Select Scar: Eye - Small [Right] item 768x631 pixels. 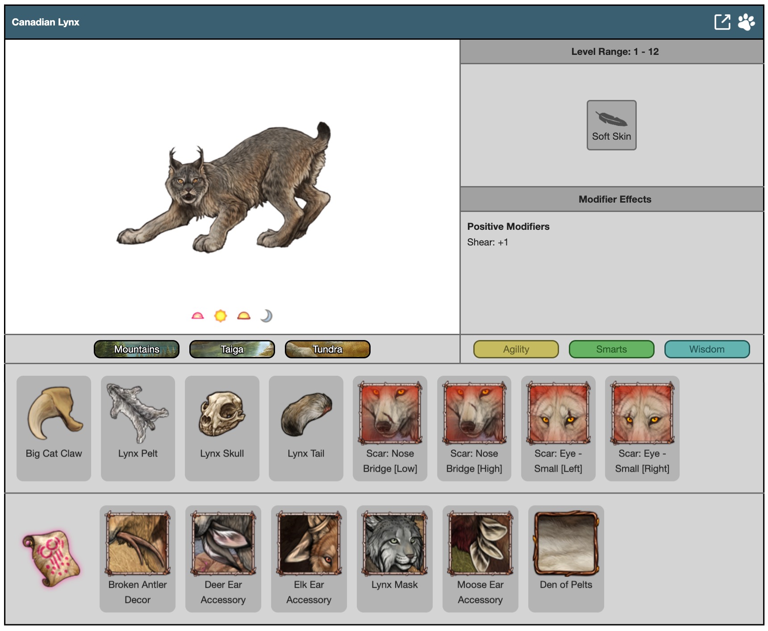point(642,428)
